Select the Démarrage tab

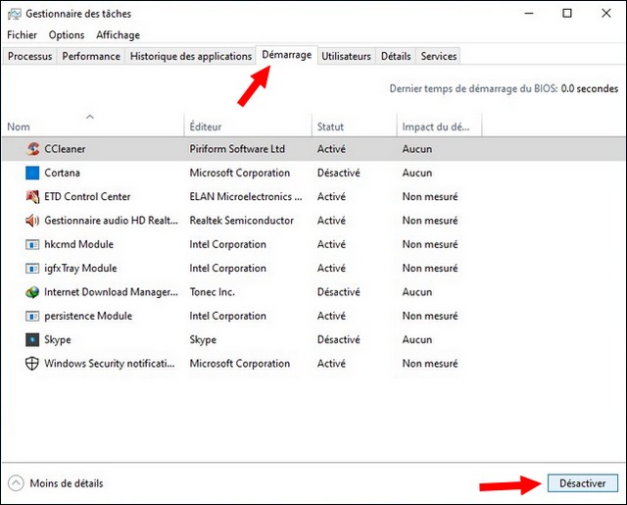tap(287, 55)
